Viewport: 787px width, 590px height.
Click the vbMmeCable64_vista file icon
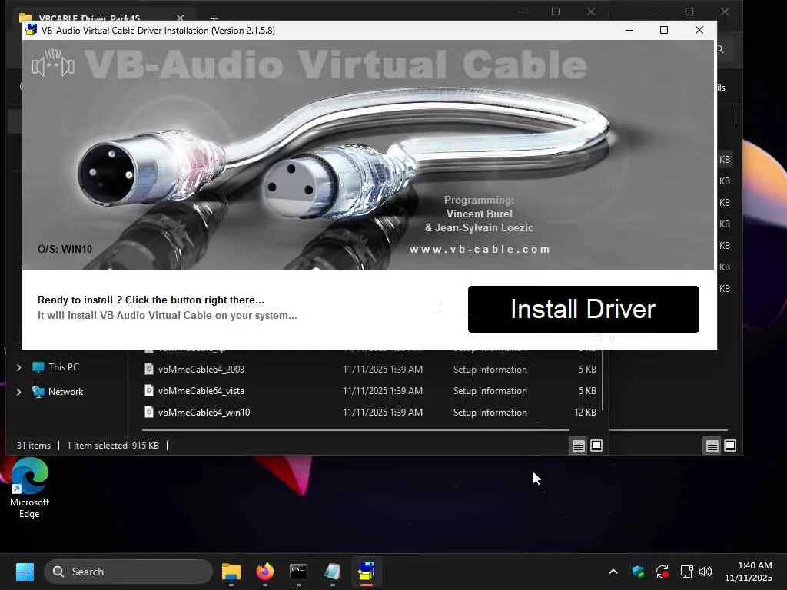point(149,390)
